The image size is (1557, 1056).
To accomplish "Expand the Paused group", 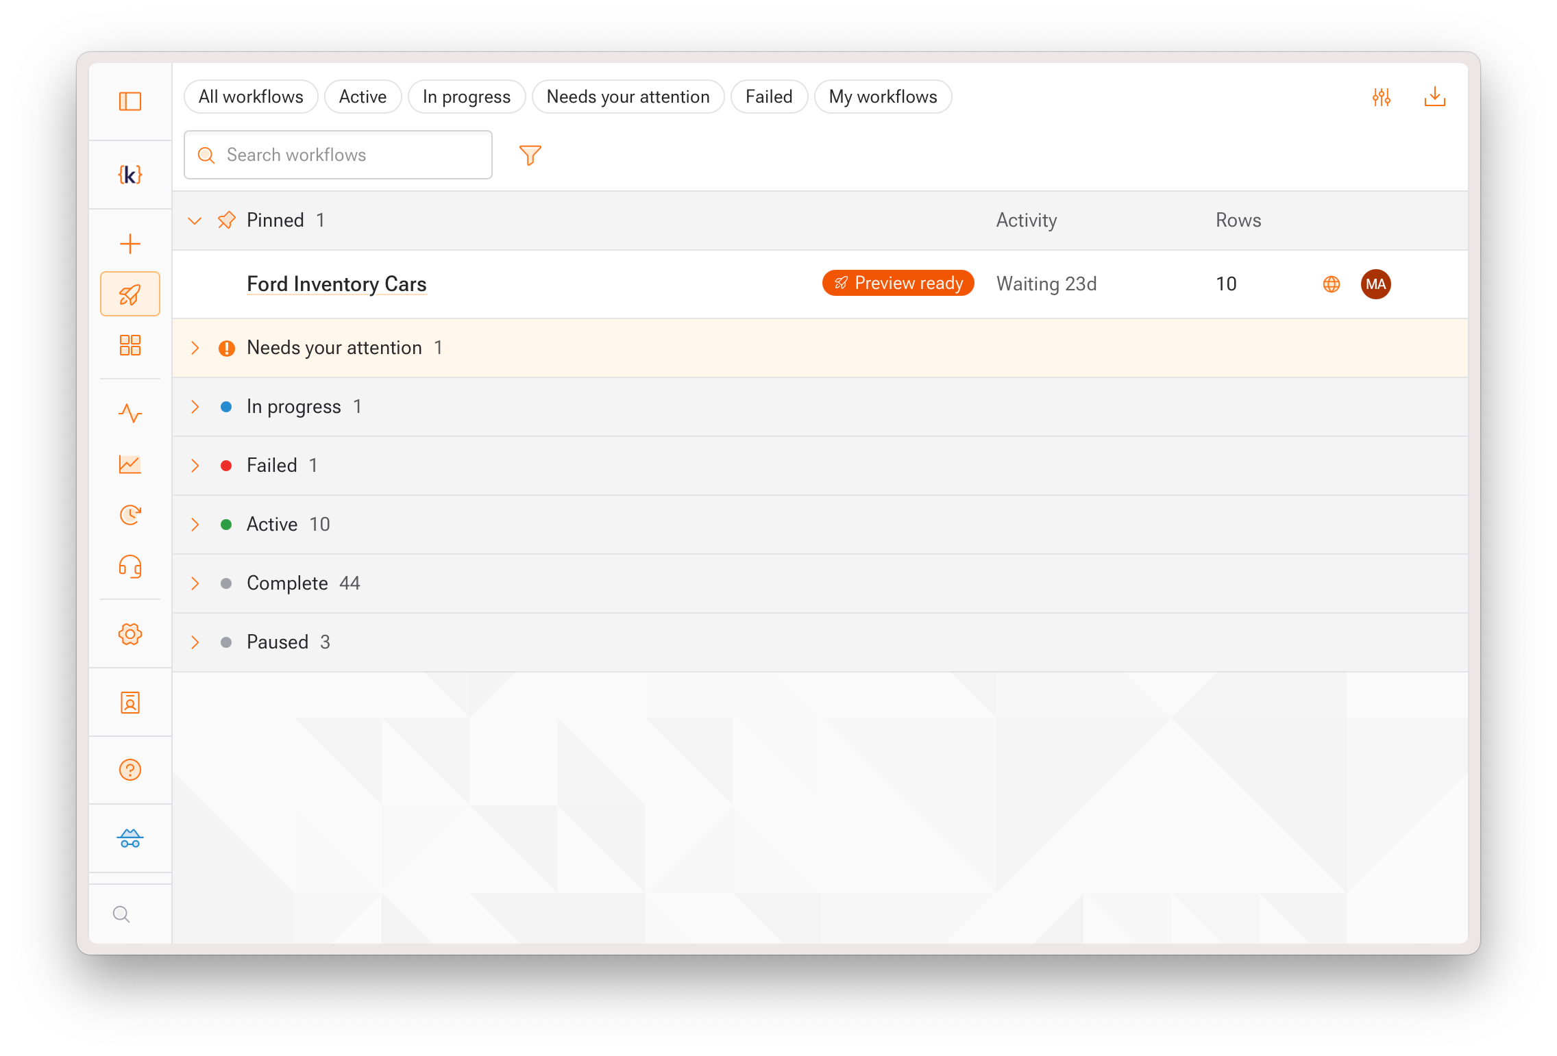I will pos(195,642).
